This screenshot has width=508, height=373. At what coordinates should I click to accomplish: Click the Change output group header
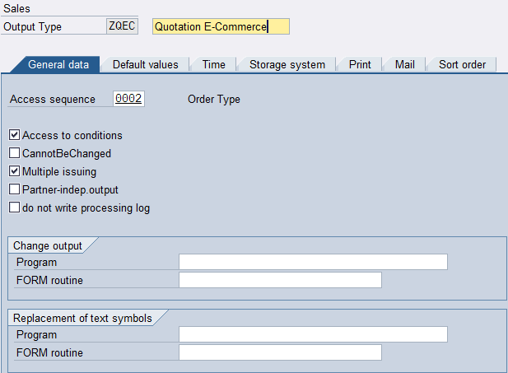(x=48, y=245)
